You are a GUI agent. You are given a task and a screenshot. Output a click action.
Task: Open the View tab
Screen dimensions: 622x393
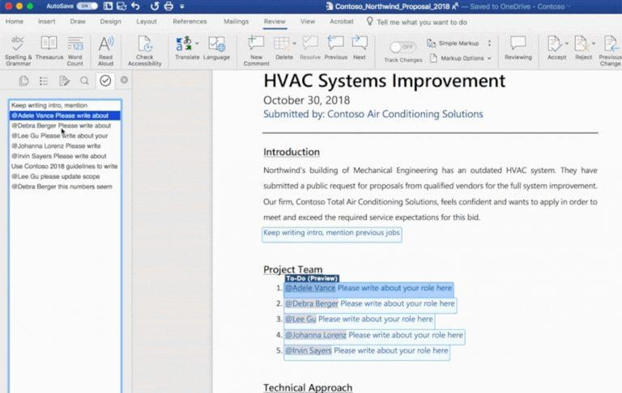pyautogui.click(x=308, y=21)
